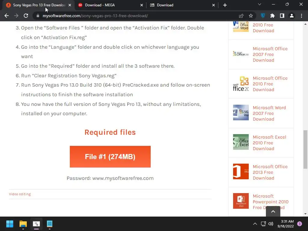Image resolution: width=308 pixels, height=231 pixels.
Task: Click the Powerpoint 2010 thumbnail image
Action: click(x=241, y=201)
